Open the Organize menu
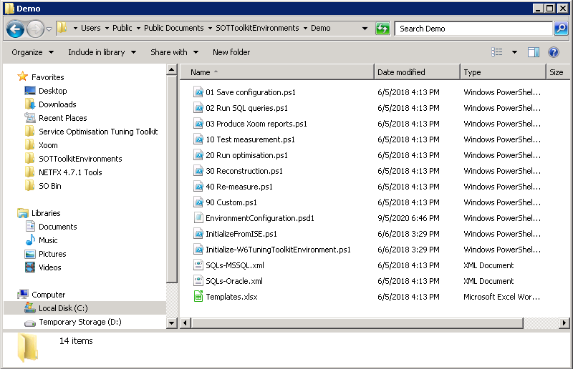The width and height of the screenshot is (573, 369). 32,52
